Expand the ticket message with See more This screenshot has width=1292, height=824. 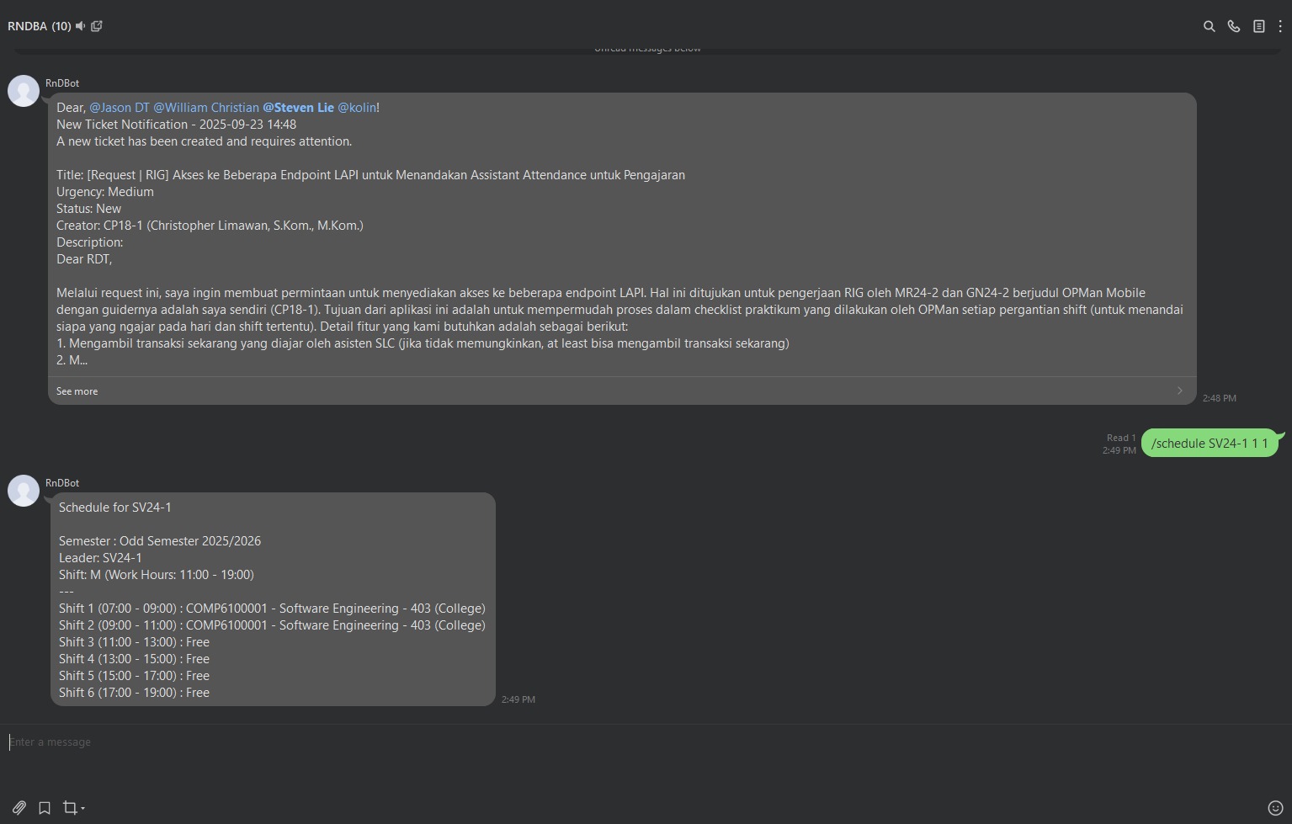pyautogui.click(x=77, y=391)
